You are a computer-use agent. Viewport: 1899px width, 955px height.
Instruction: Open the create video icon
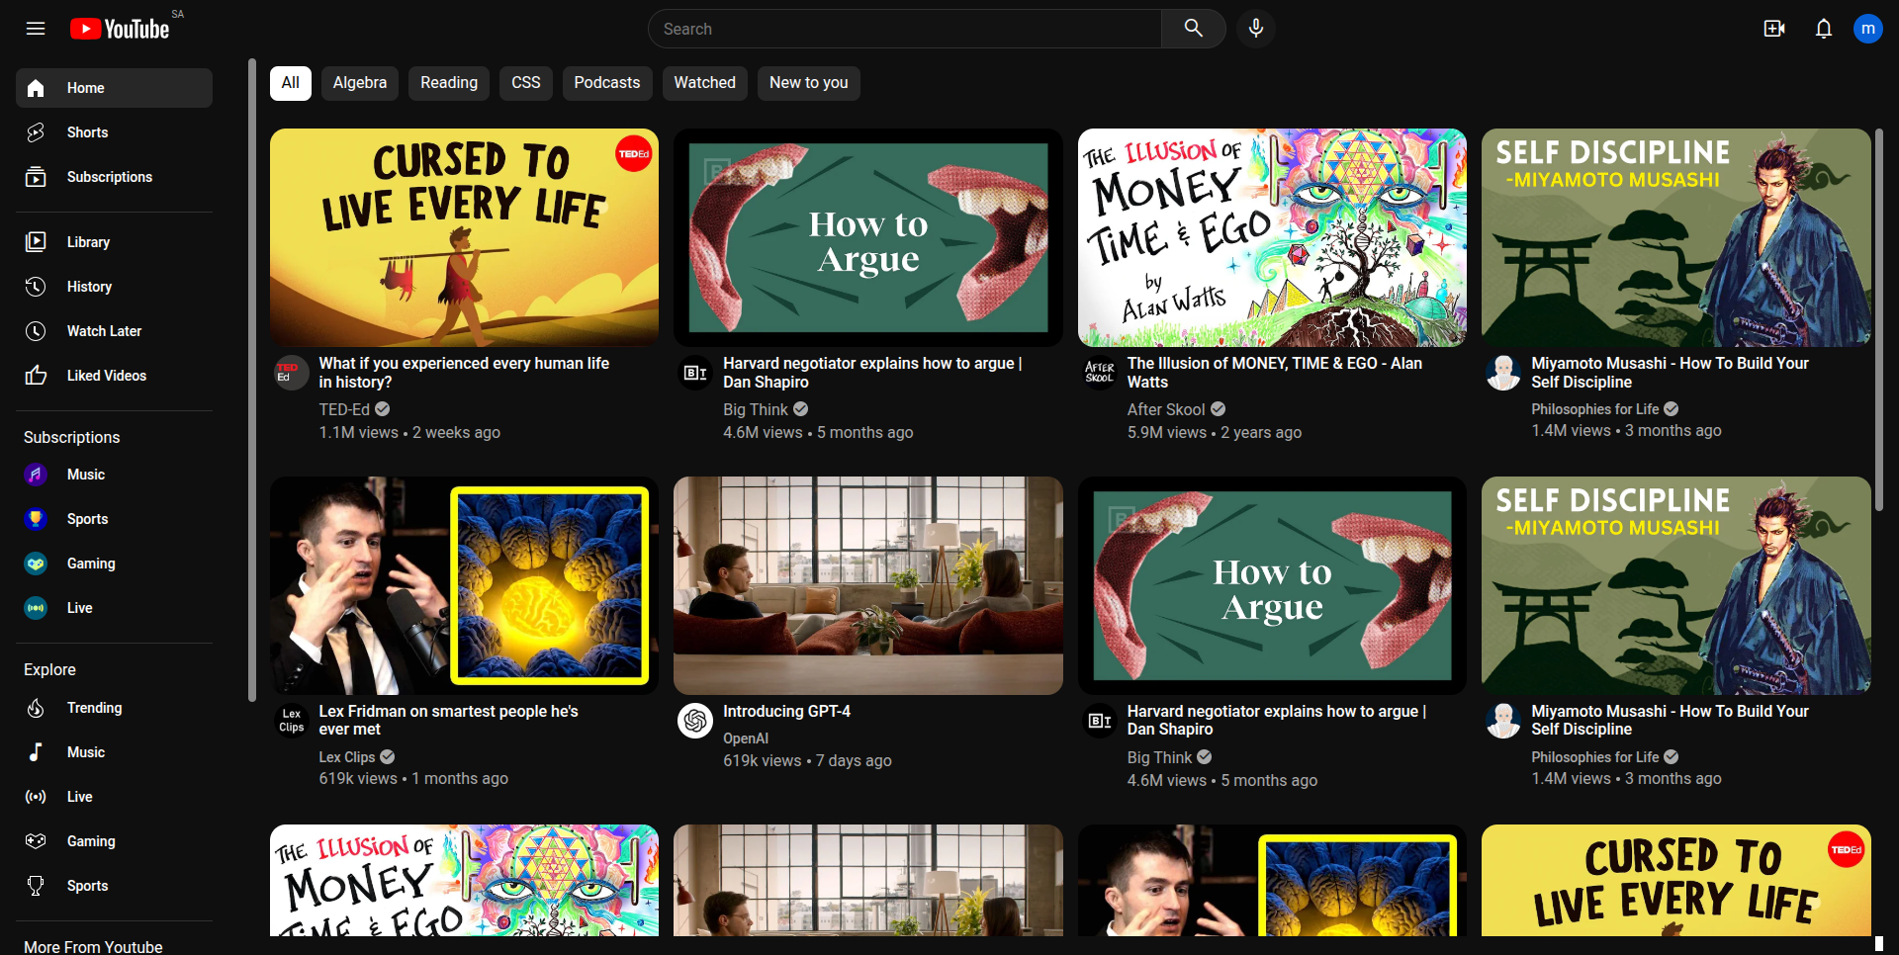[1774, 29]
